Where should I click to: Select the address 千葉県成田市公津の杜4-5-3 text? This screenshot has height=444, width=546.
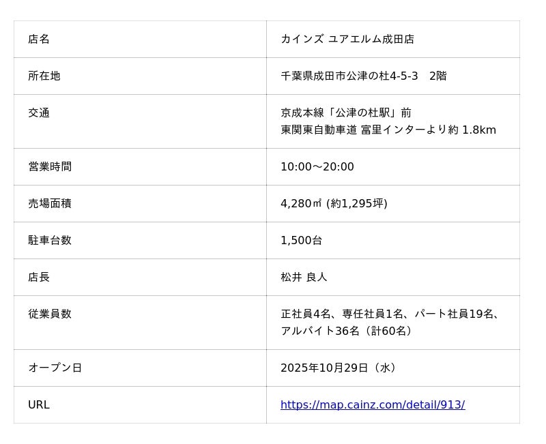tap(349, 76)
